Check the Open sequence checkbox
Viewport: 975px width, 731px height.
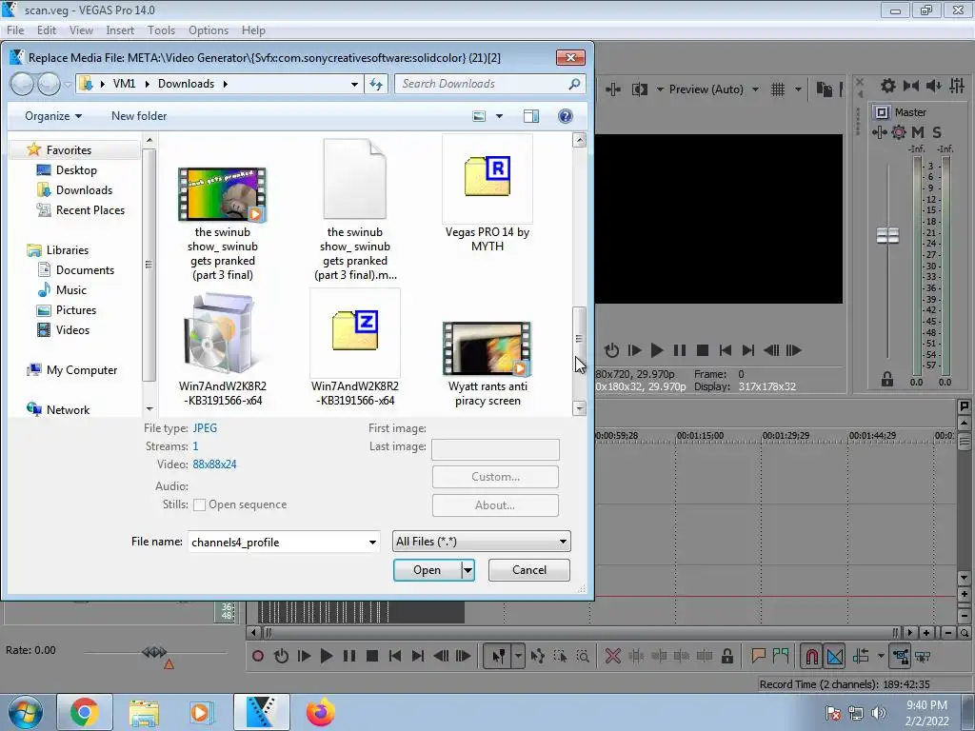tap(200, 504)
